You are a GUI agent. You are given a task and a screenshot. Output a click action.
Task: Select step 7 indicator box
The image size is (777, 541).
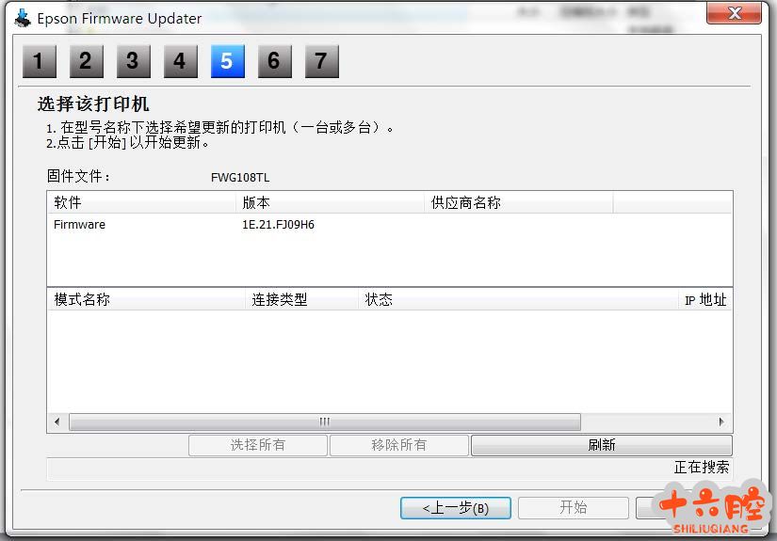tap(321, 62)
